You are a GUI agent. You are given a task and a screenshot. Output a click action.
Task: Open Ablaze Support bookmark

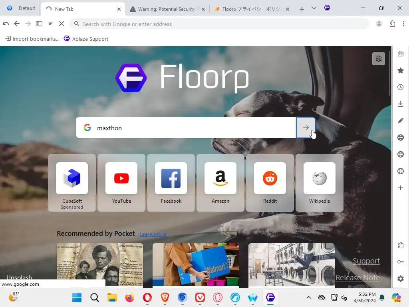[86, 39]
